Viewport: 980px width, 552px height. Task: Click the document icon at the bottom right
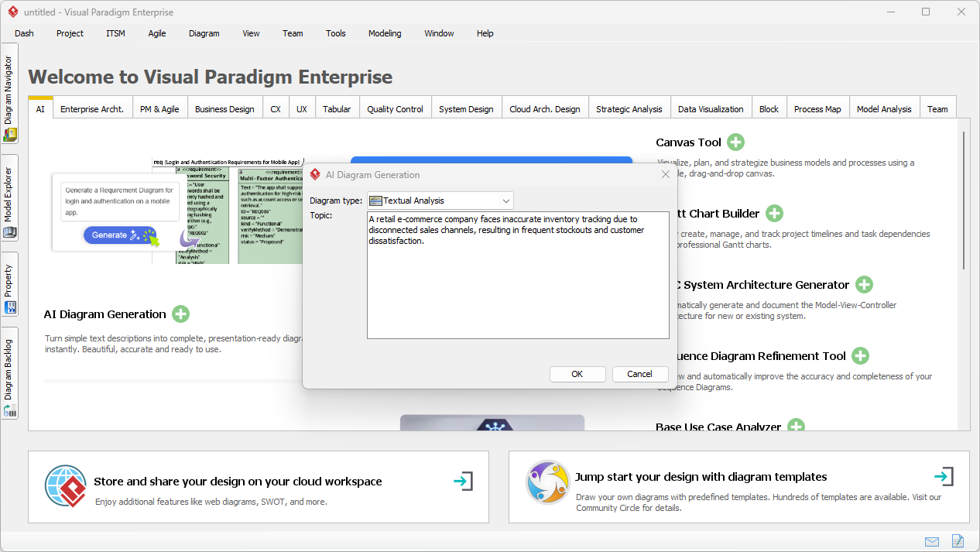[x=958, y=541]
